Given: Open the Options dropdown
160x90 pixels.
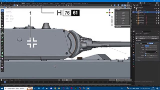Looking at the screenshot, I should (x=129, y=7).
